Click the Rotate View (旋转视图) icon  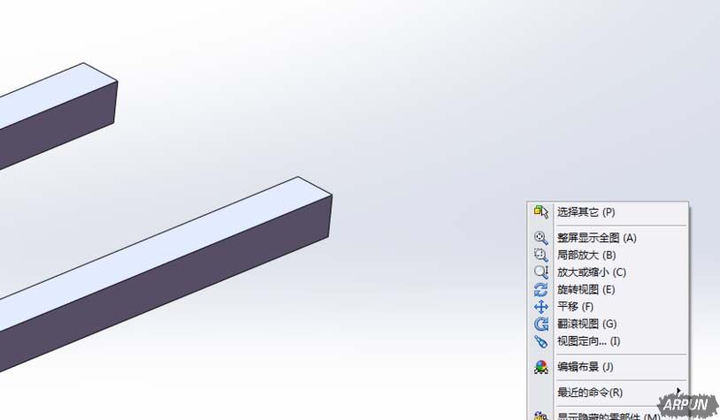(x=541, y=290)
